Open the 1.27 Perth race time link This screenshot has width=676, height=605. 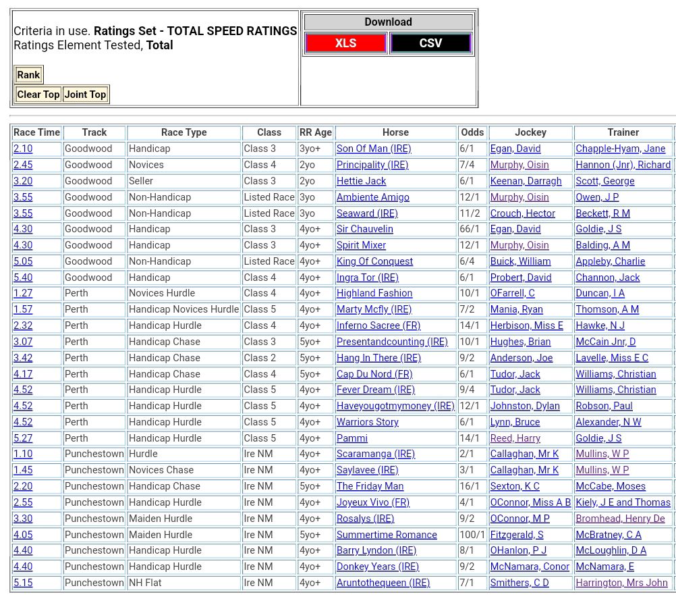23,293
